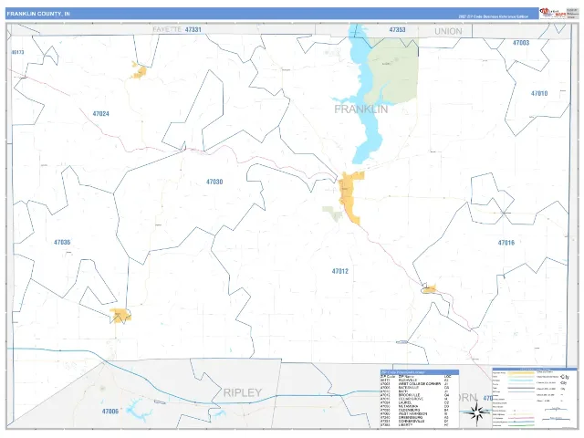The width and height of the screenshot is (584, 438).
Task: Click the ZIP code label 47016
Action: 506,243
